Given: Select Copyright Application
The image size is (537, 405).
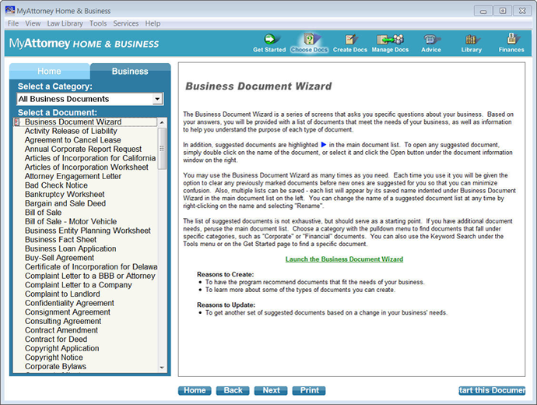Looking at the screenshot, I should (x=61, y=348).
